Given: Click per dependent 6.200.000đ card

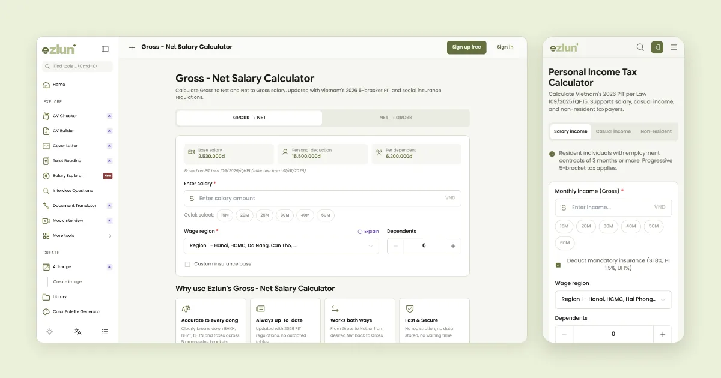Looking at the screenshot, I should tap(416, 154).
